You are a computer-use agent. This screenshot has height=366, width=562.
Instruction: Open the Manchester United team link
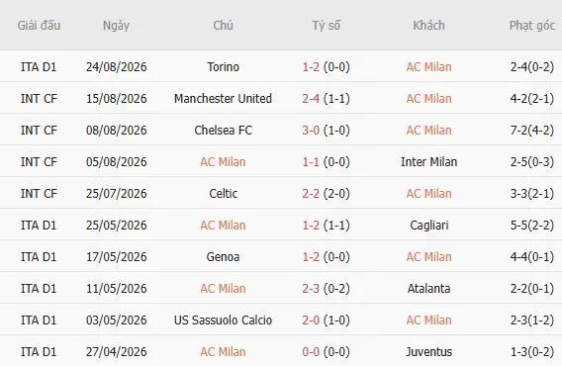pos(223,99)
